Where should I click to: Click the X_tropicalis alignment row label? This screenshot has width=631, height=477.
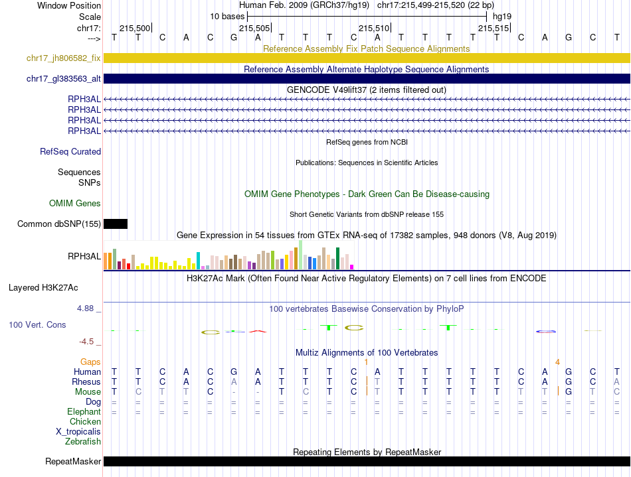click(x=78, y=432)
